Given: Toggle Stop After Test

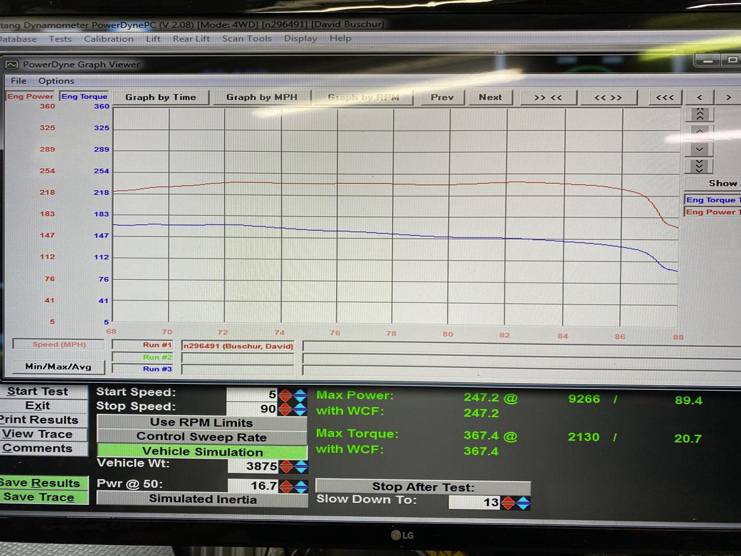Looking at the screenshot, I should tap(423, 487).
